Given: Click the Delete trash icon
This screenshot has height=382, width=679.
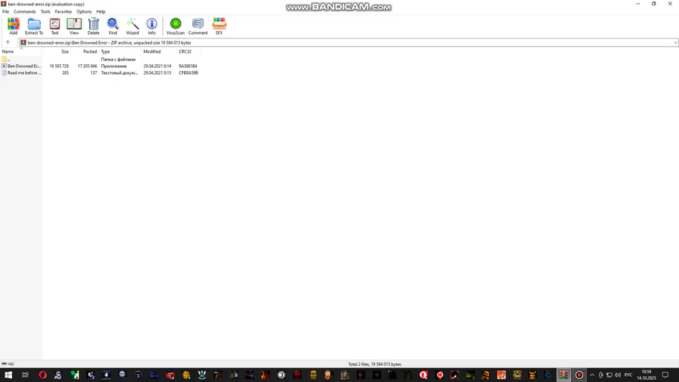Looking at the screenshot, I should coord(94,26).
